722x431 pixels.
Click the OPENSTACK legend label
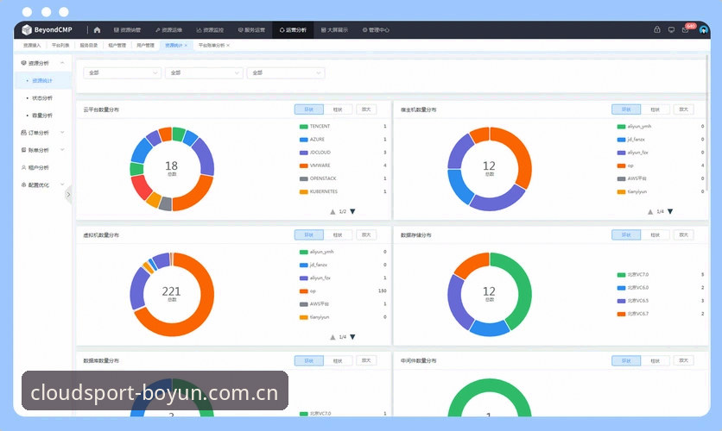click(323, 178)
